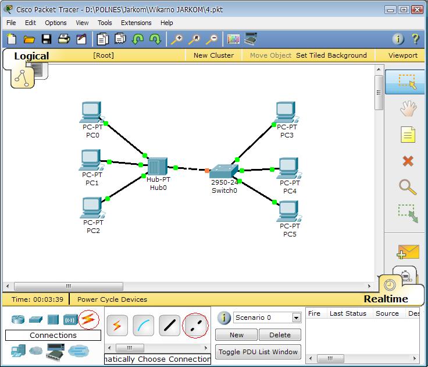This screenshot has height=367, width=428.
Task: Choose the Delete red X tool
Action: [408, 161]
